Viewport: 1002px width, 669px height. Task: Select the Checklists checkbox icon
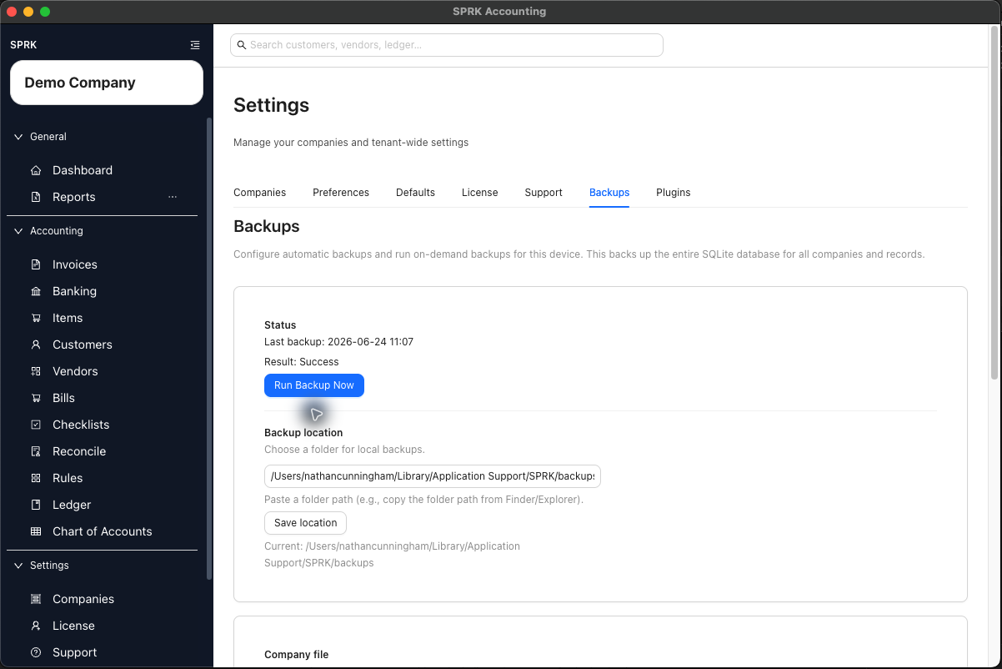[x=36, y=425]
